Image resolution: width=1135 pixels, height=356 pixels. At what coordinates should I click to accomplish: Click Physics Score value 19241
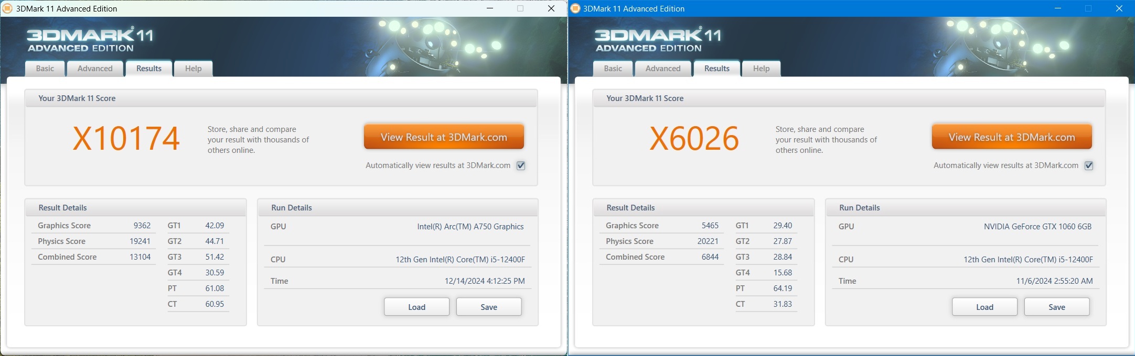[x=140, y=241]
